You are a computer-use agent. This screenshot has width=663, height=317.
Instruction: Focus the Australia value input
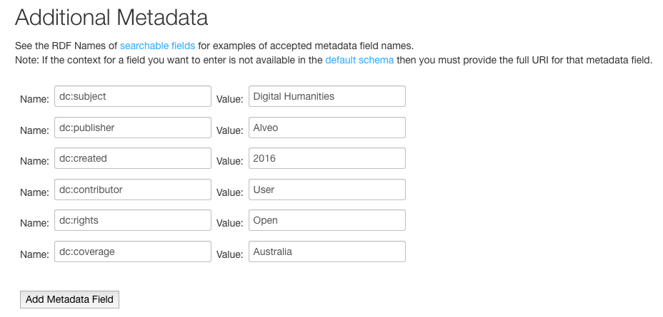tap(326, 251)
